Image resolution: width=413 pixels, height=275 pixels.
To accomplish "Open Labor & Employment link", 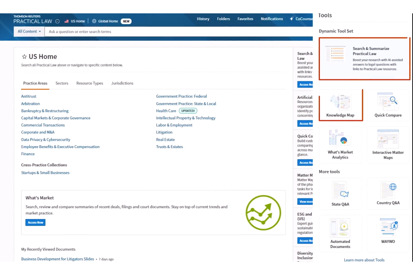I will point(174,125).
